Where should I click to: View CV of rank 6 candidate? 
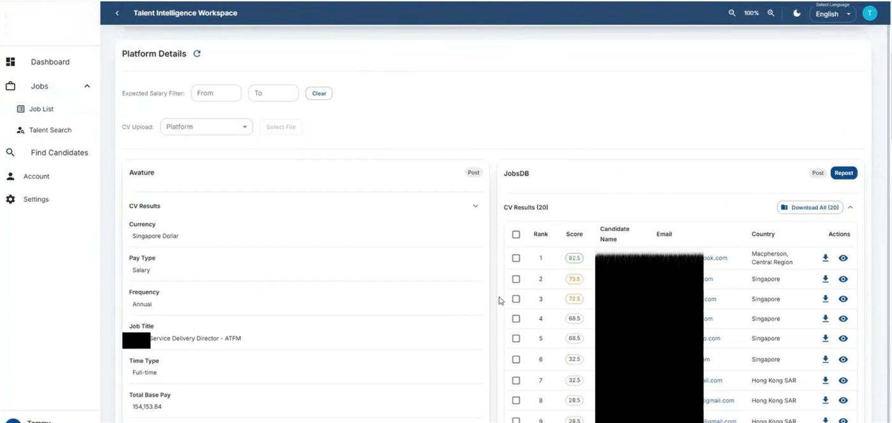click(x=843, y=359)
